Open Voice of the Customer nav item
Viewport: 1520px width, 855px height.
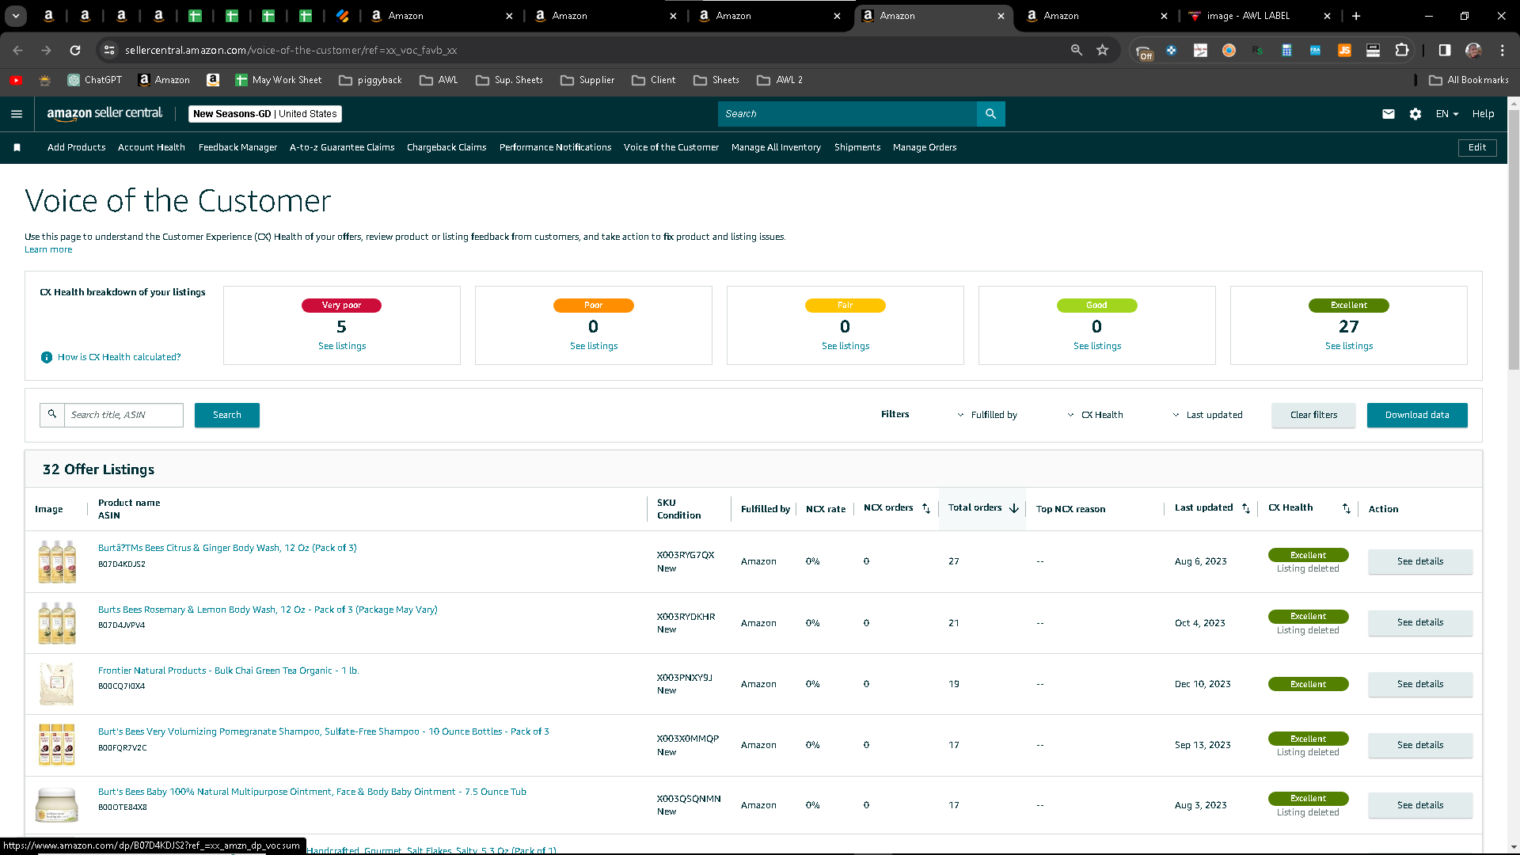coord(671,147)
